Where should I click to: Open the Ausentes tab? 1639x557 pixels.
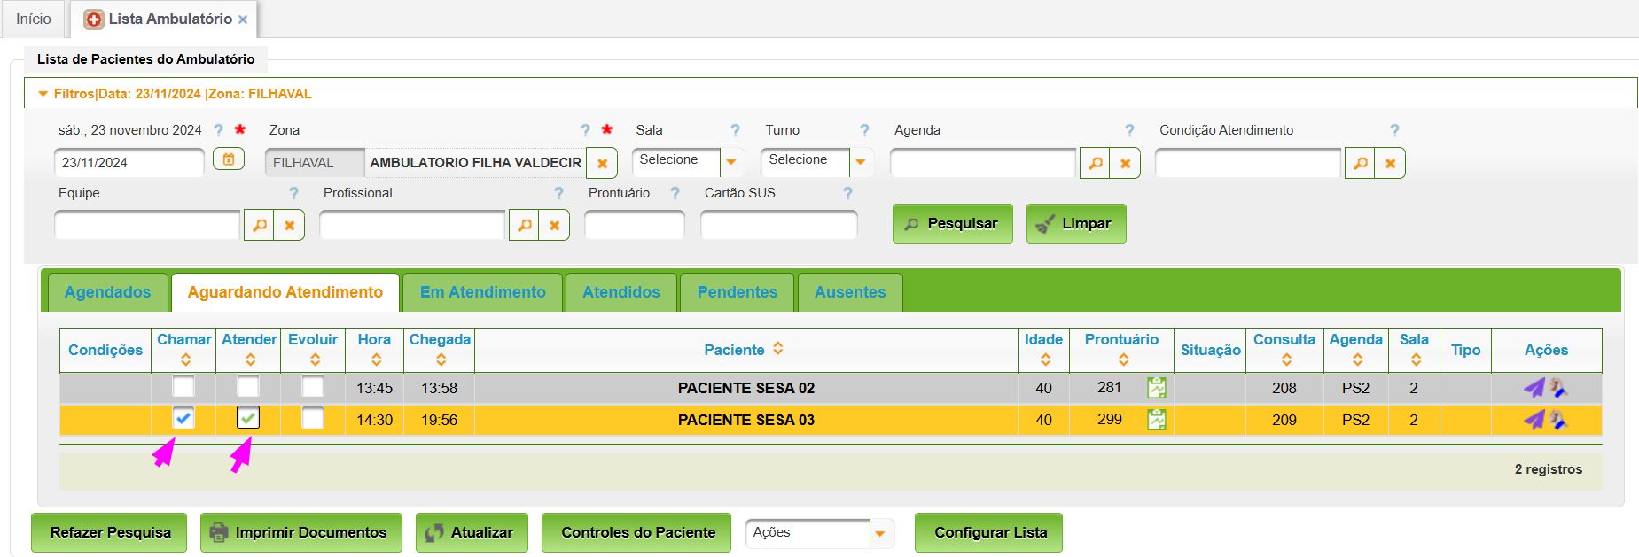[x=850, y=292]
